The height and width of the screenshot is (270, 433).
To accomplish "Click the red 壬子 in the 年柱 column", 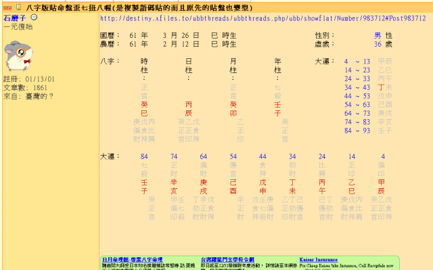I will click(x=277, y=109).
